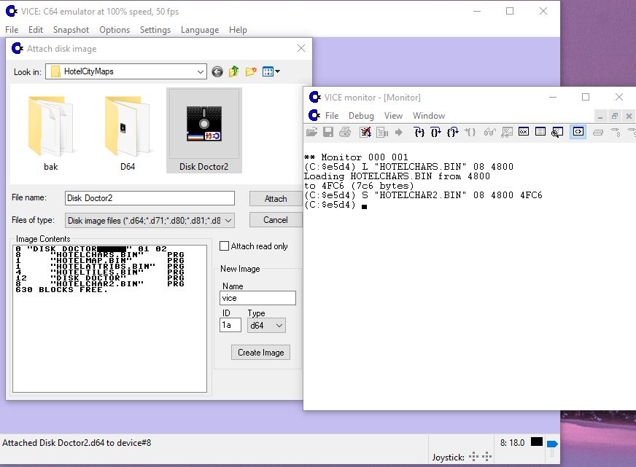Open the Language menu
Viewport: 636px width, 467px height.
pyautogui.click(x=200, y=30)
